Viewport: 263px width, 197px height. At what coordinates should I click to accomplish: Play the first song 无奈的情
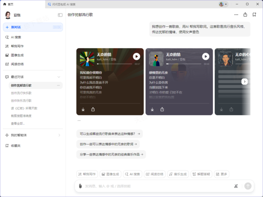click(x=136, y=56)
